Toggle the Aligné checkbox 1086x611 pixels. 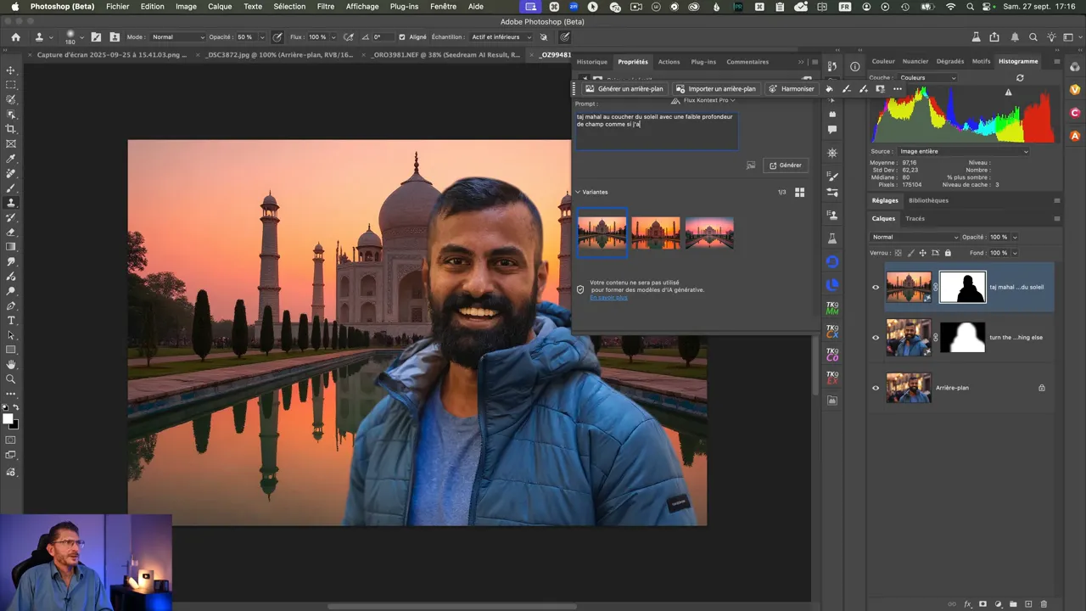click(402, 37)
